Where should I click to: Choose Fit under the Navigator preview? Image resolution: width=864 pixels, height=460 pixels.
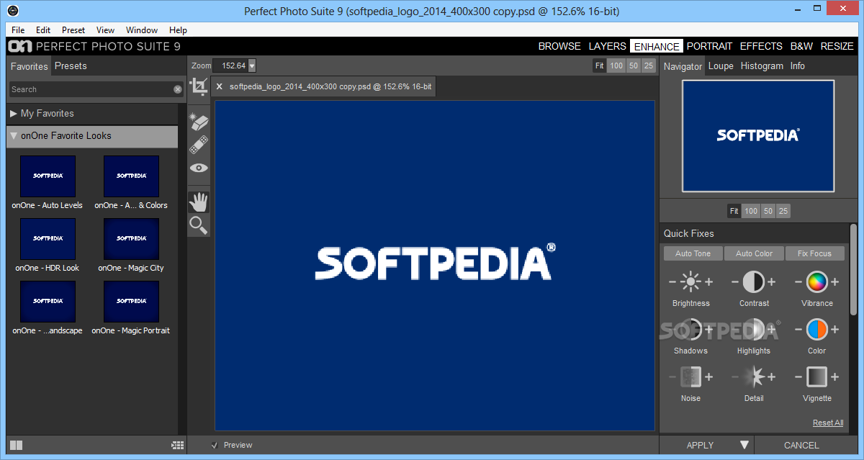point(734,211)
